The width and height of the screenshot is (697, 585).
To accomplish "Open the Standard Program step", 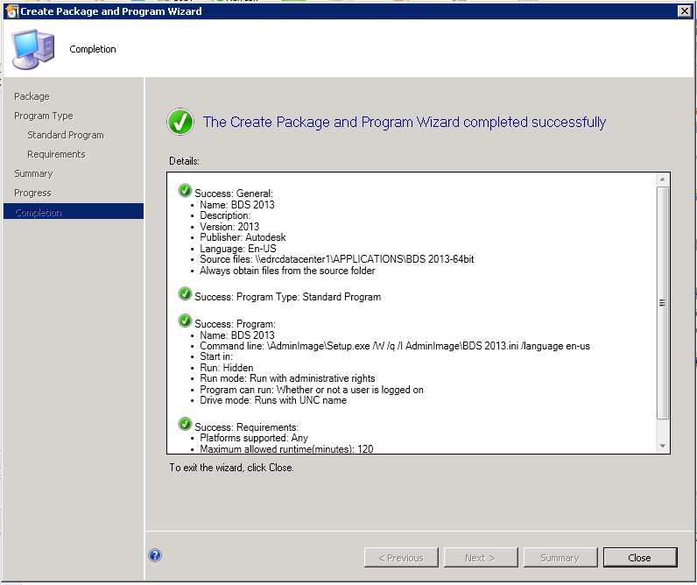I will coord(66,135).
